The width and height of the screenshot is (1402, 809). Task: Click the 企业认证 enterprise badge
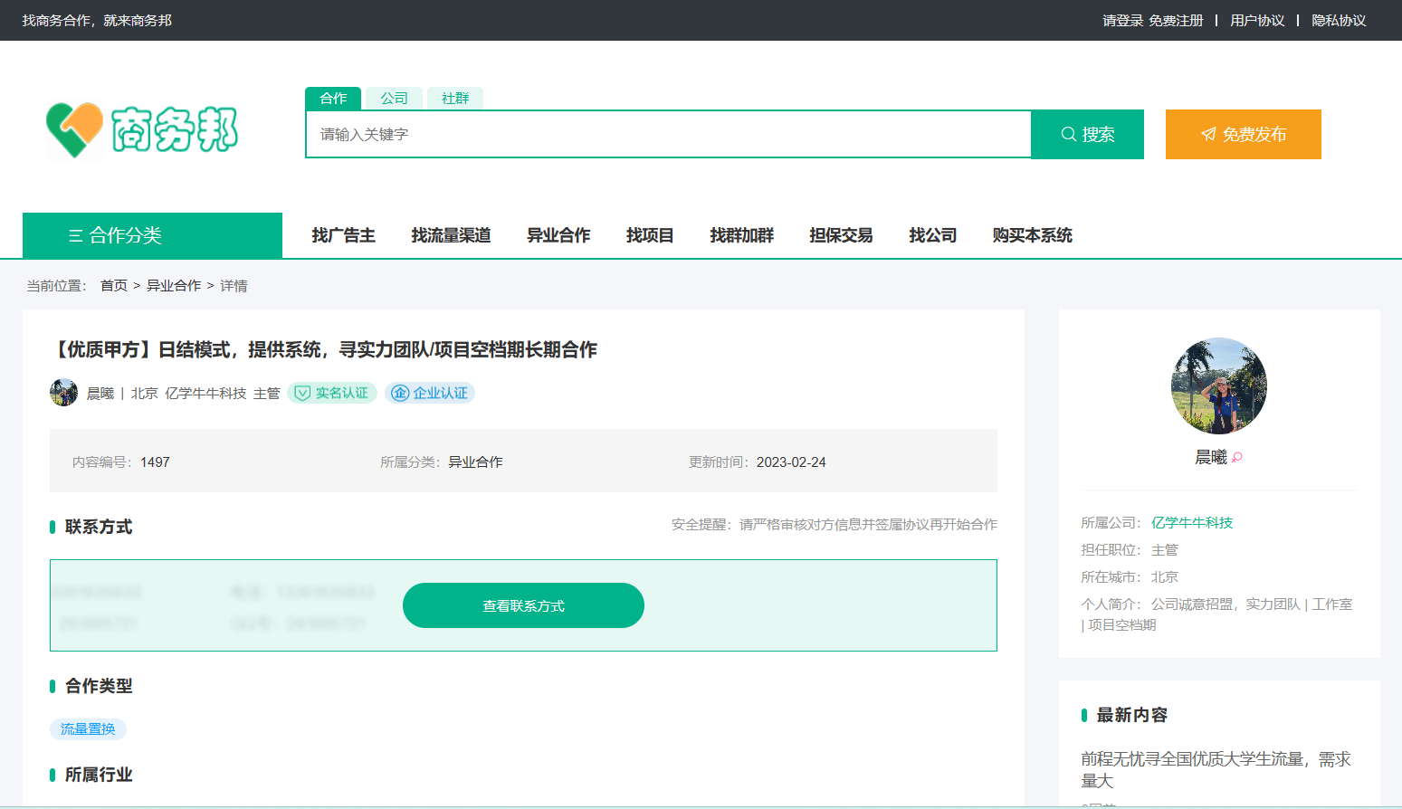point(430,393)
